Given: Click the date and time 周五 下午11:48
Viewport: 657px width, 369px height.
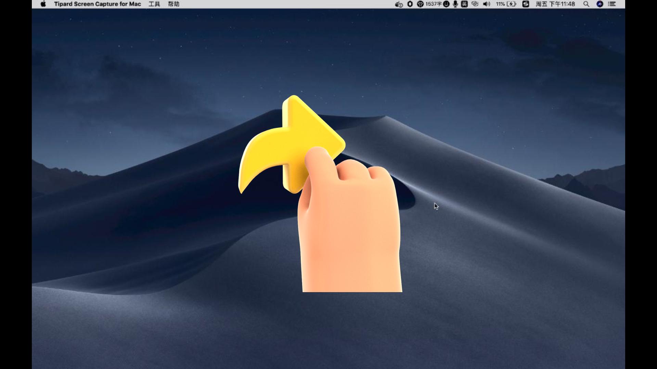Looking at the screenshot, I should click(555, 4).
